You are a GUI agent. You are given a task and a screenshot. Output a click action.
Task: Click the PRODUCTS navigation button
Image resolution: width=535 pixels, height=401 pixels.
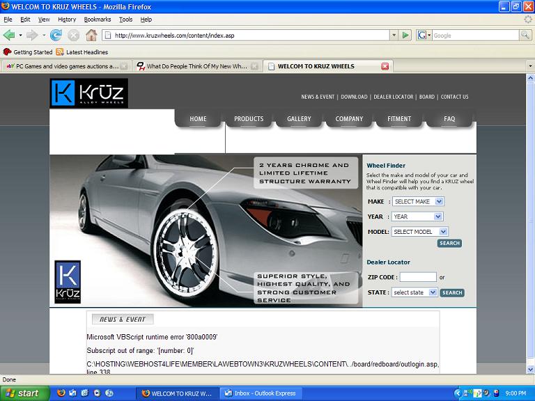(x=249, y=119)
